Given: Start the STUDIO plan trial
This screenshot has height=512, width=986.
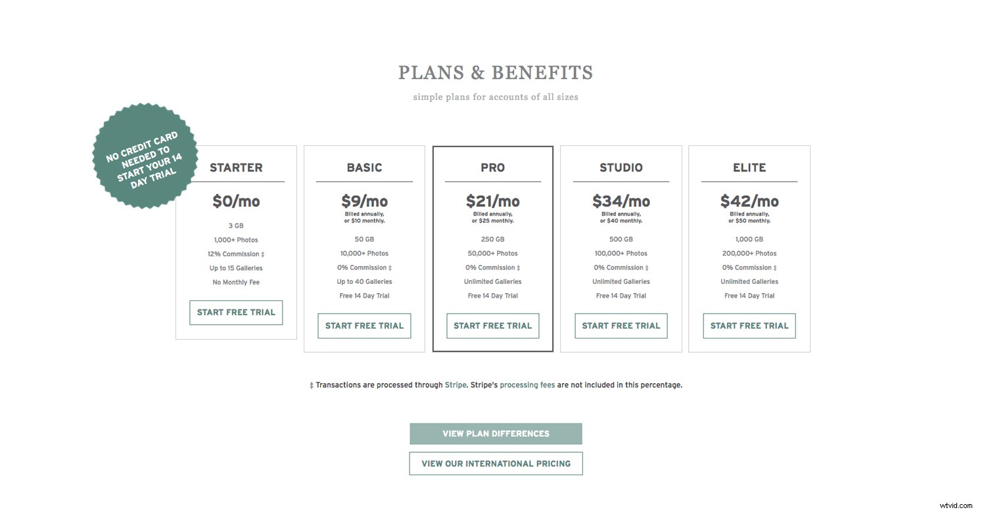Looking at the screenshot, I should tap(621, 325).
